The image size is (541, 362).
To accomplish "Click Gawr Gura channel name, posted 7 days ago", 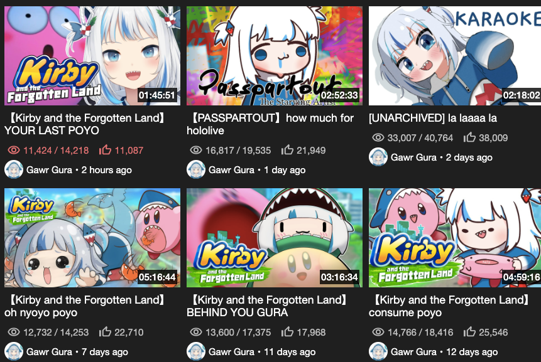I will 50,352.
